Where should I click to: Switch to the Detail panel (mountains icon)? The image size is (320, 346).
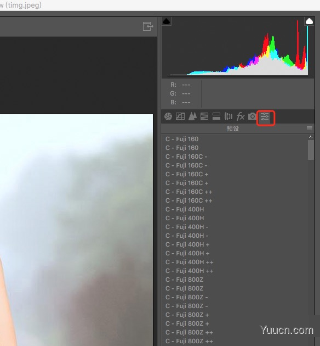pos(192,116)
